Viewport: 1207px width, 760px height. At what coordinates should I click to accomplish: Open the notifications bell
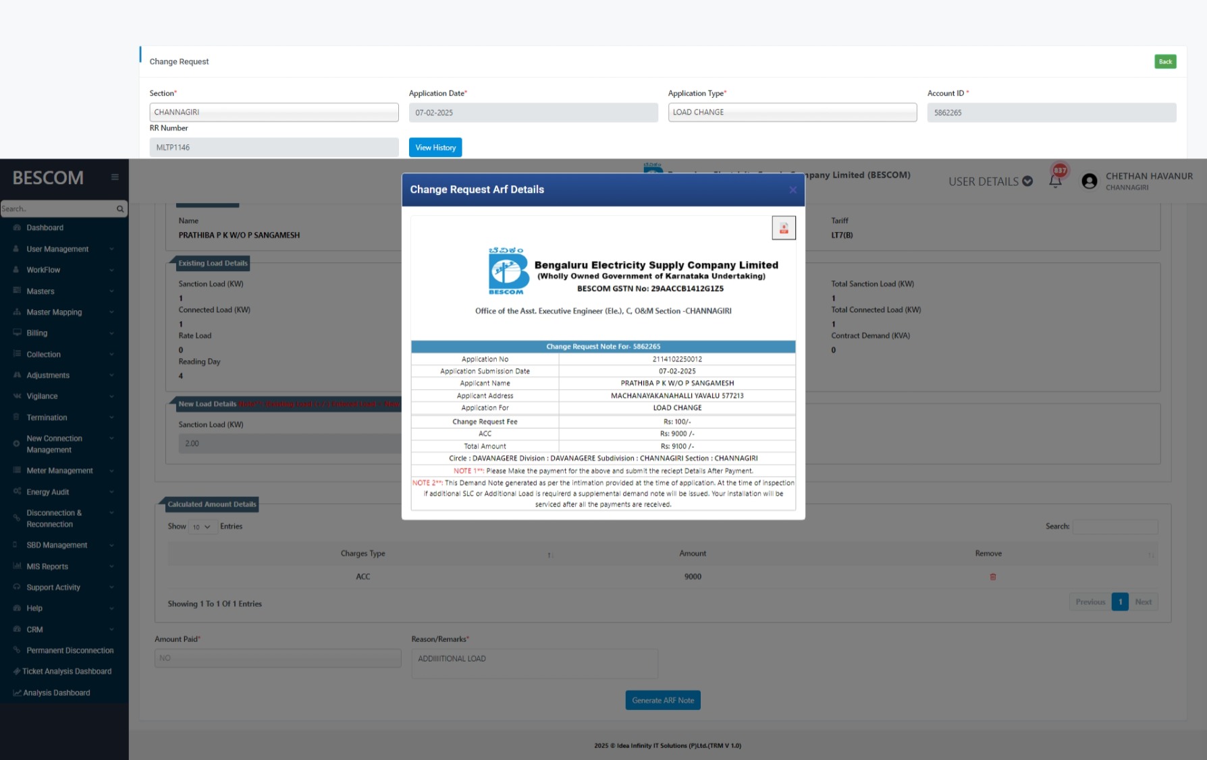click(x=1056, y=181)
